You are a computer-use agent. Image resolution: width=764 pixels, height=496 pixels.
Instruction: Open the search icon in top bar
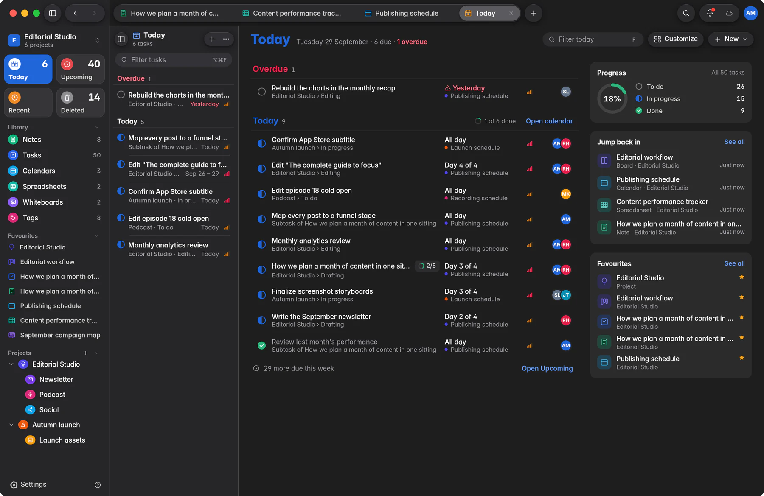coord(686,13)
